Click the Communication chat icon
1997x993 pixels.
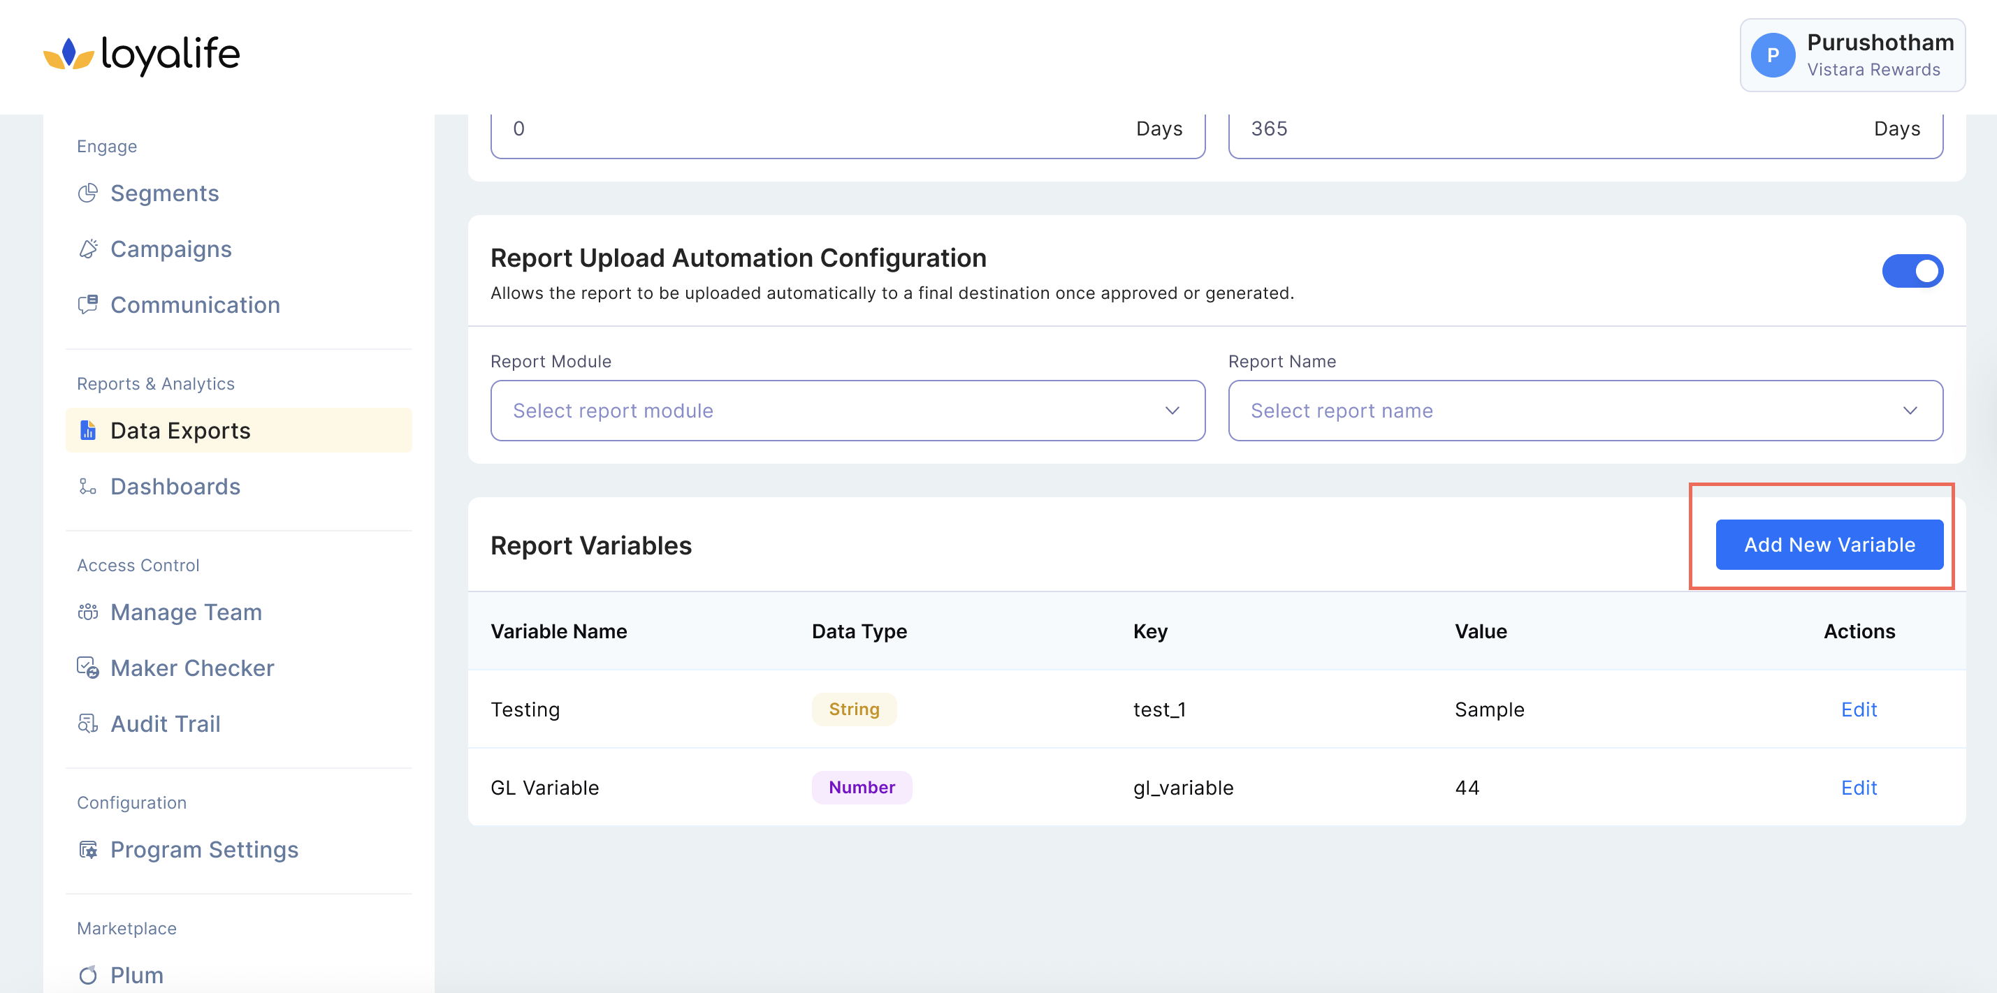click(87, 304)
